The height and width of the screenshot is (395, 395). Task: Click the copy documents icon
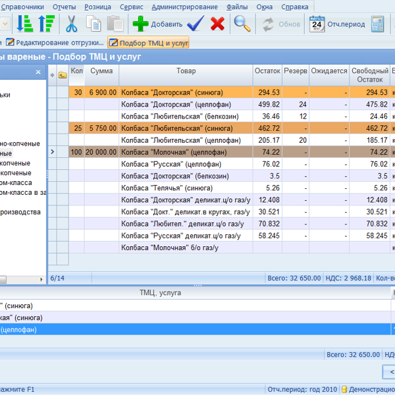coord(93,24)
